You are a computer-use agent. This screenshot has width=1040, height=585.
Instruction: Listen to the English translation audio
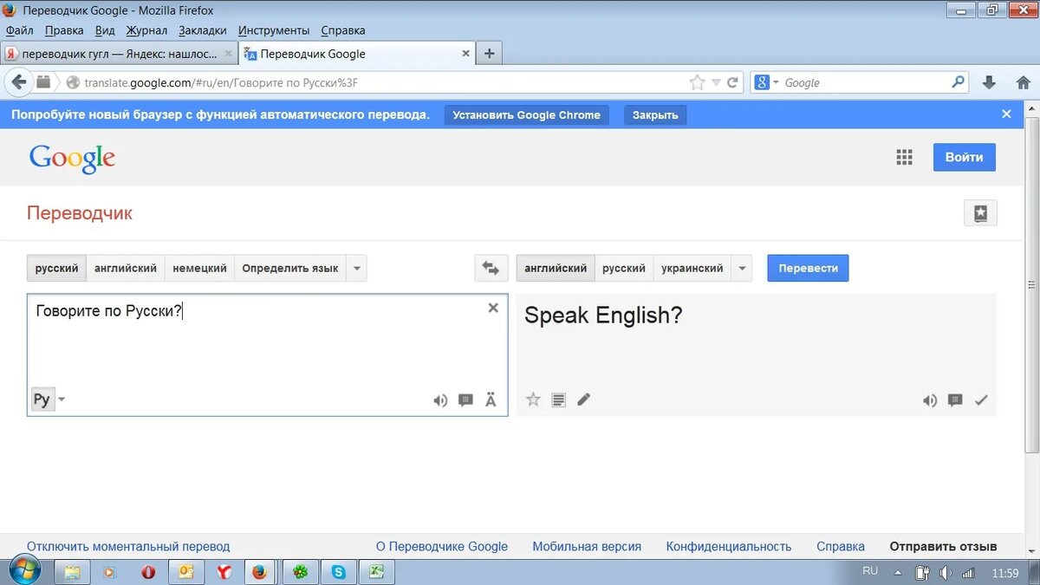point(930,400)
